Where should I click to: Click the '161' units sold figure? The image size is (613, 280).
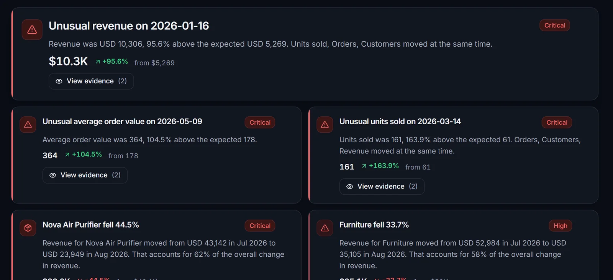click(347, 167)
